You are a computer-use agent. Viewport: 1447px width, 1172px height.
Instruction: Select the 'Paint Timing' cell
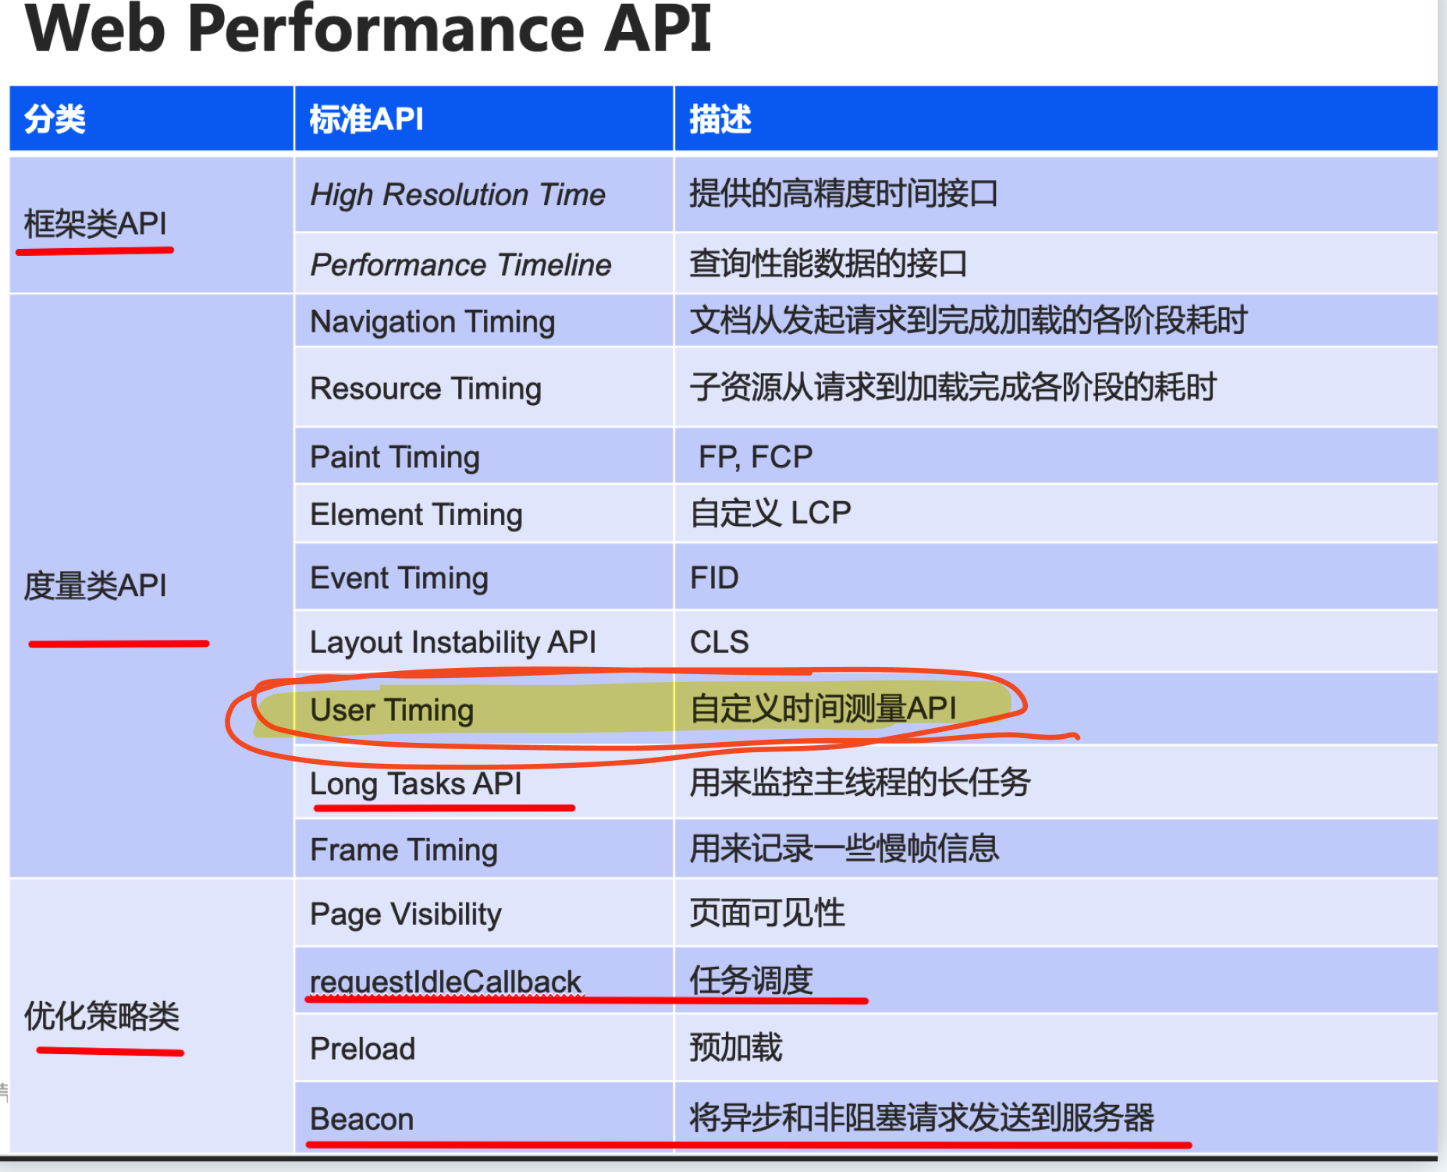click(x=484, y=456)
